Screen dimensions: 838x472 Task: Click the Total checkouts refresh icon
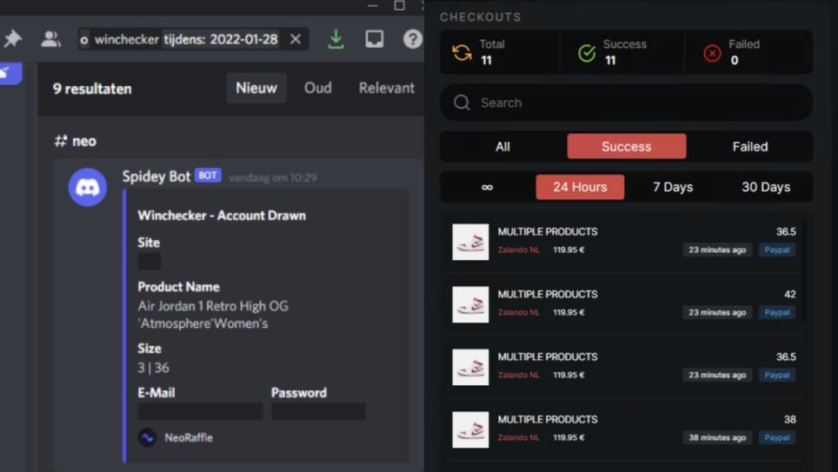click(x=462, y=52)
